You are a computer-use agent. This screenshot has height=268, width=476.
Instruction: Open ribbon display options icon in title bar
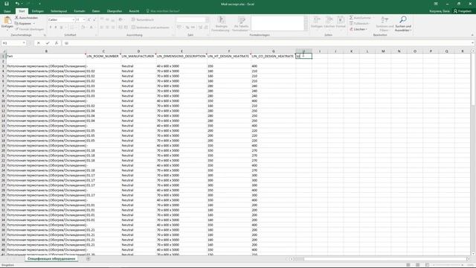coord(436,4)
